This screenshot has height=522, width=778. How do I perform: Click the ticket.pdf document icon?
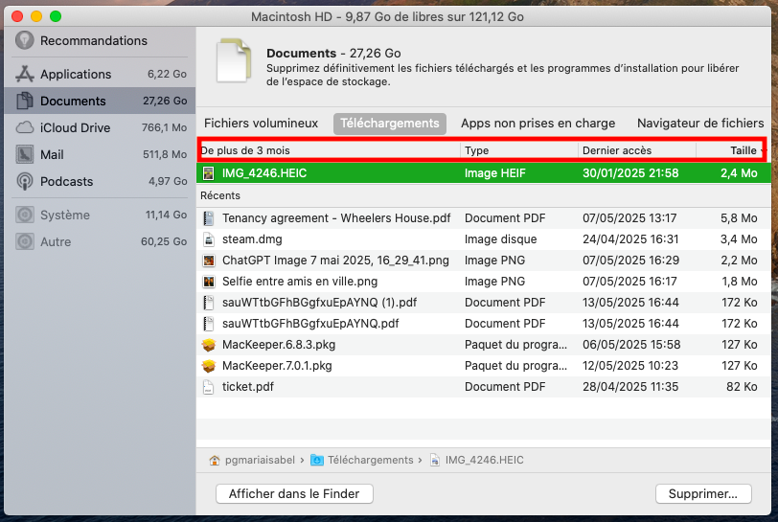coord(209,387)
